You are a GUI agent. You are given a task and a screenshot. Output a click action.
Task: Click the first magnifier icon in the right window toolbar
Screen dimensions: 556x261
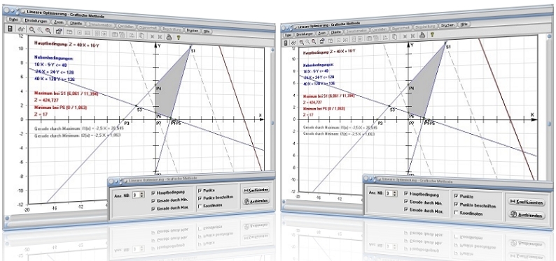[301, 42]
